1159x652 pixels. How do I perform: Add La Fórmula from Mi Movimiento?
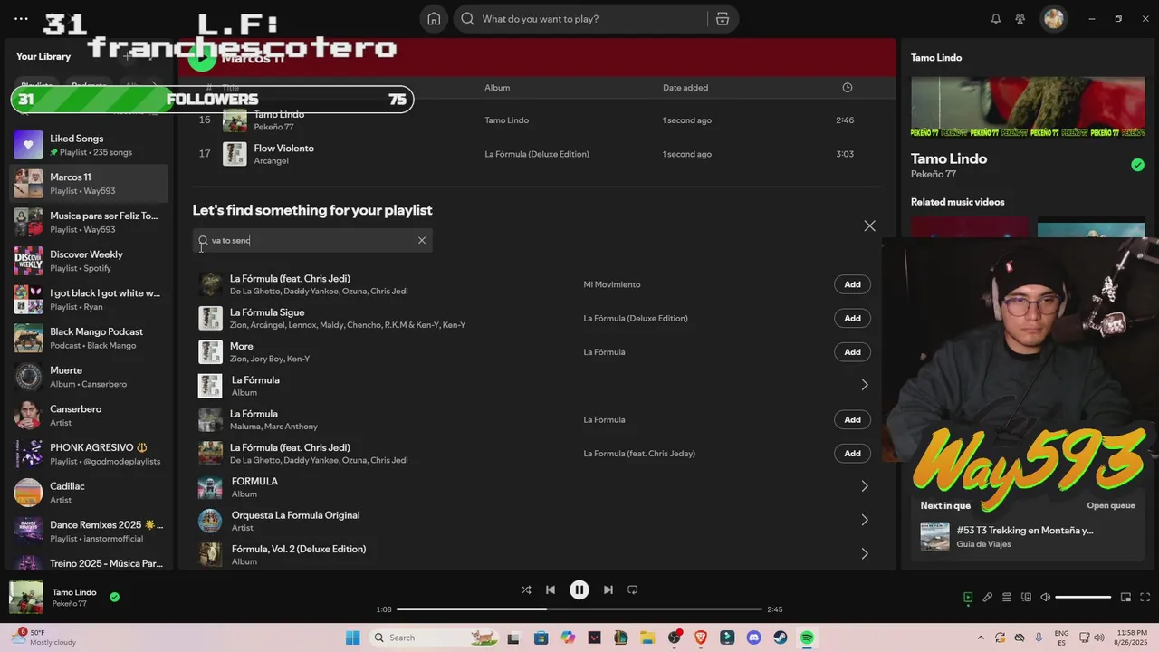click(x=852, y=284)
